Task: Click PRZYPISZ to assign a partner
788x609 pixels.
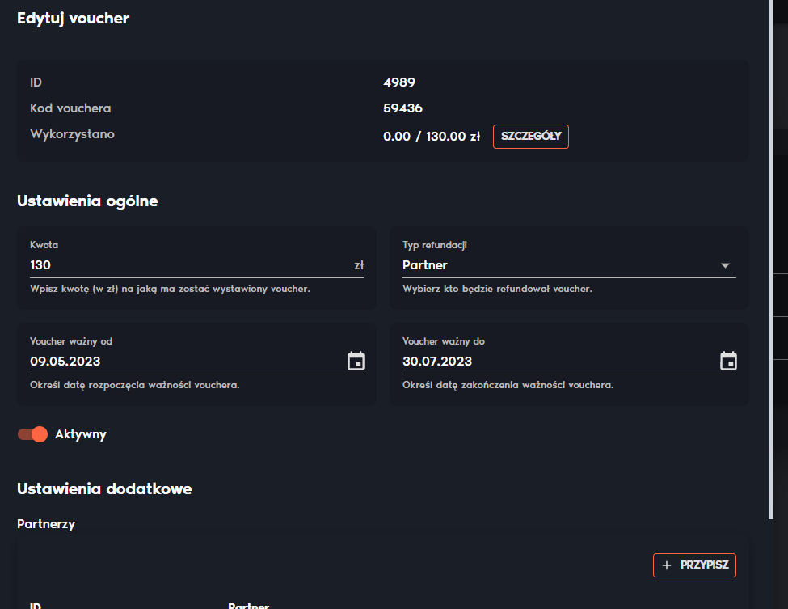Action: pos(694,565)
